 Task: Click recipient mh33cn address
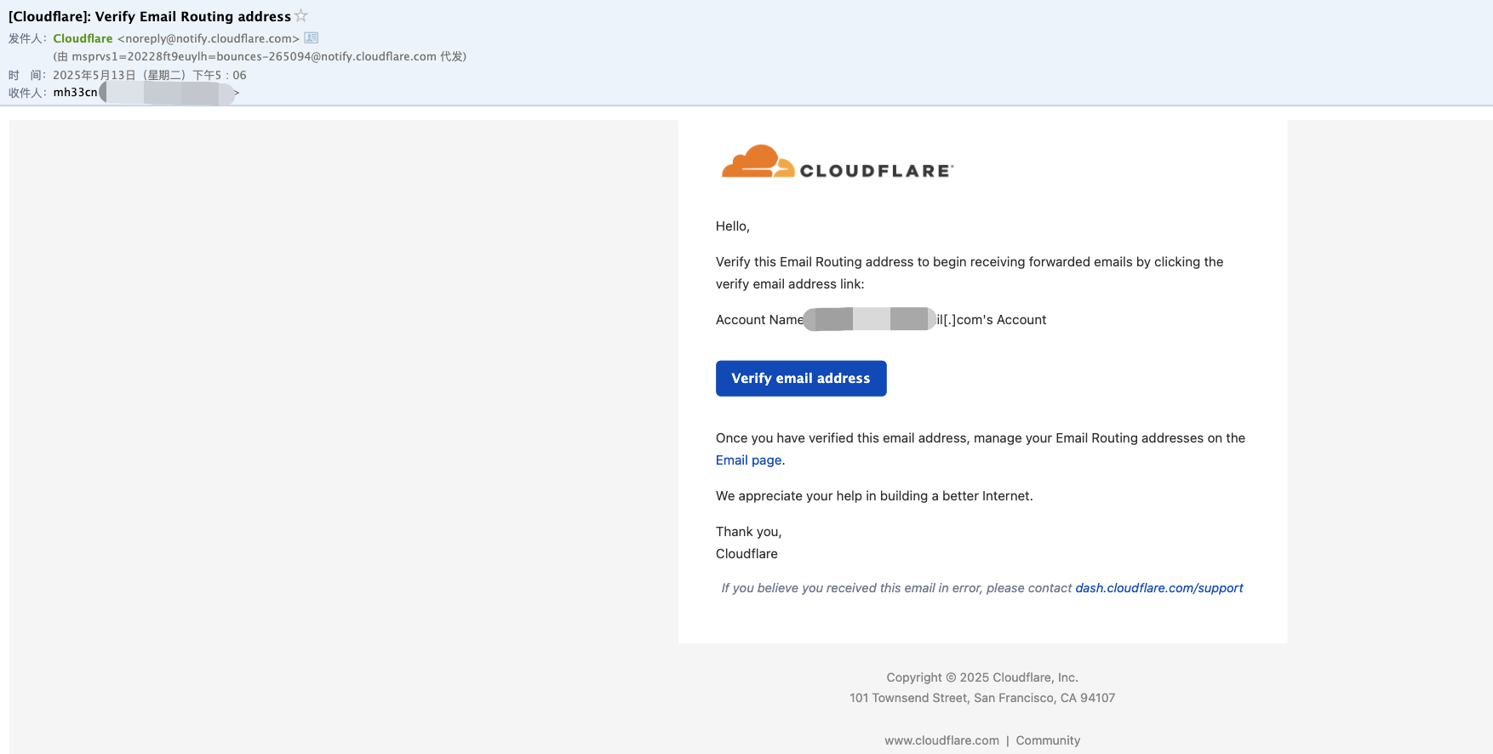click(x=146, y=93)
